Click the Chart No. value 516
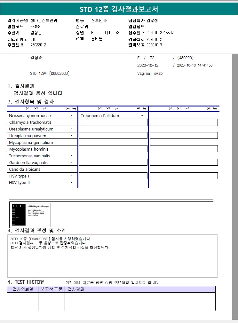238x323 pixels. pos(33,39)
